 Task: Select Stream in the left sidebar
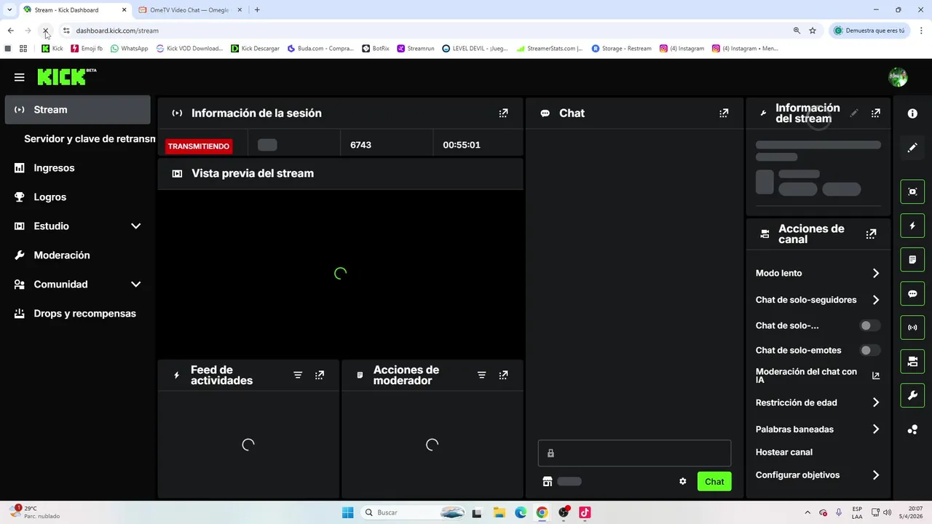(77, 110)
